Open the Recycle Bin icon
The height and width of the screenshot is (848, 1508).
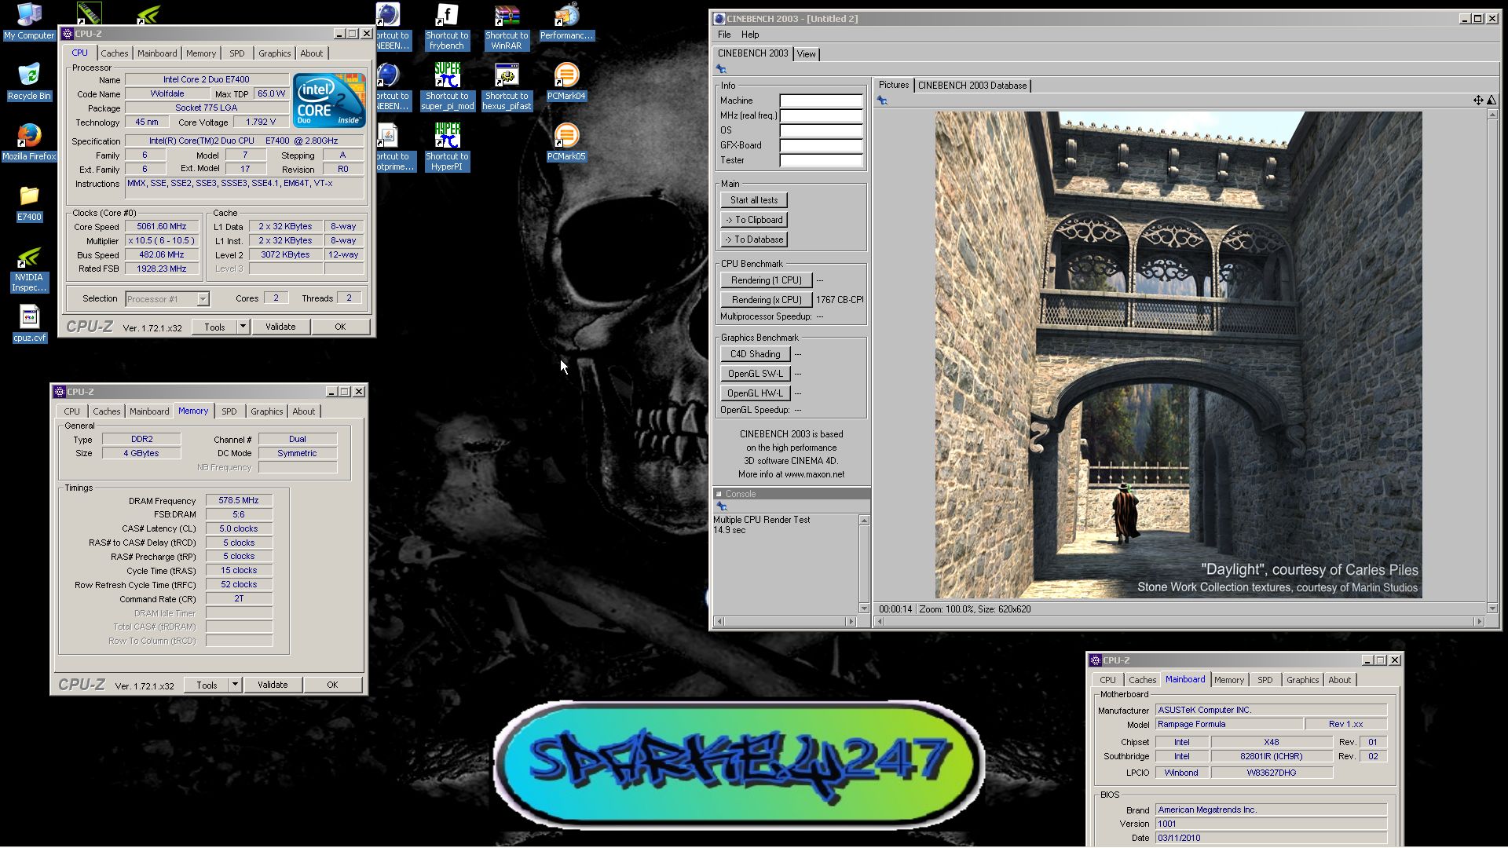29,82
